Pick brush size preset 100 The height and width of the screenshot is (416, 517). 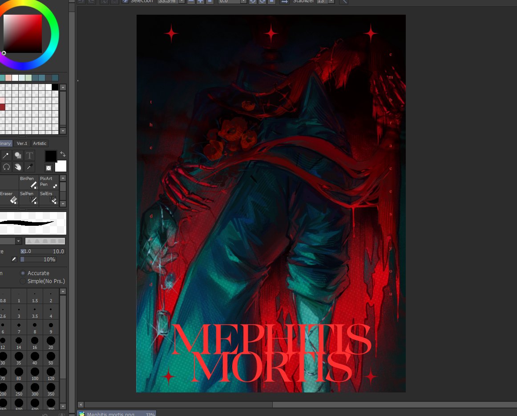point(35,374)
